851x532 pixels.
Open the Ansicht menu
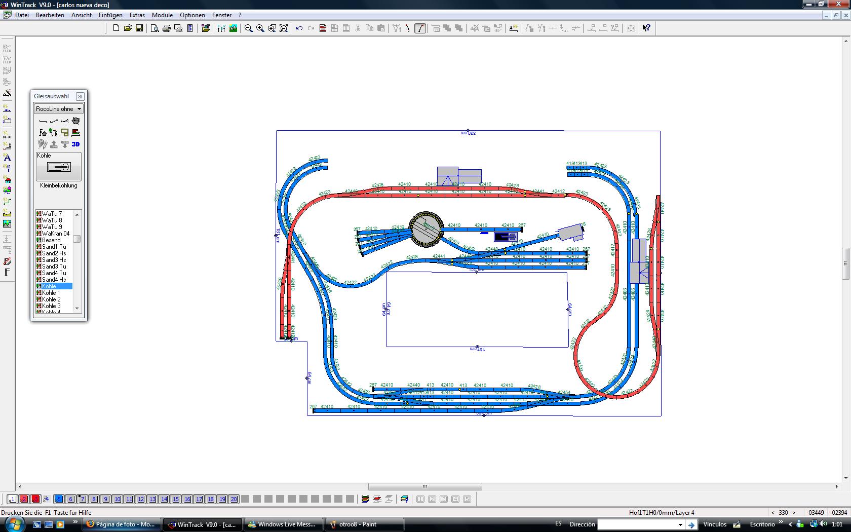point(82,15)
